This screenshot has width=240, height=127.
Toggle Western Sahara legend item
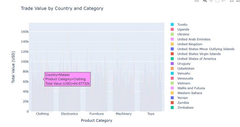186,93
